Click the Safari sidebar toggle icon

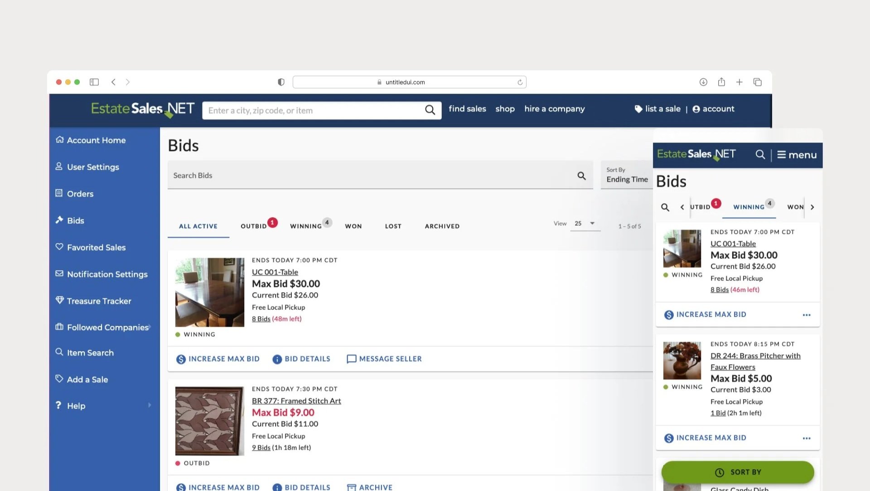click(x=94, y=82)
